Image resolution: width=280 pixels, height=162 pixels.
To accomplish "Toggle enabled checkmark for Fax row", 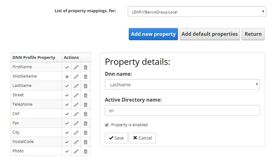I will point(67,123).
